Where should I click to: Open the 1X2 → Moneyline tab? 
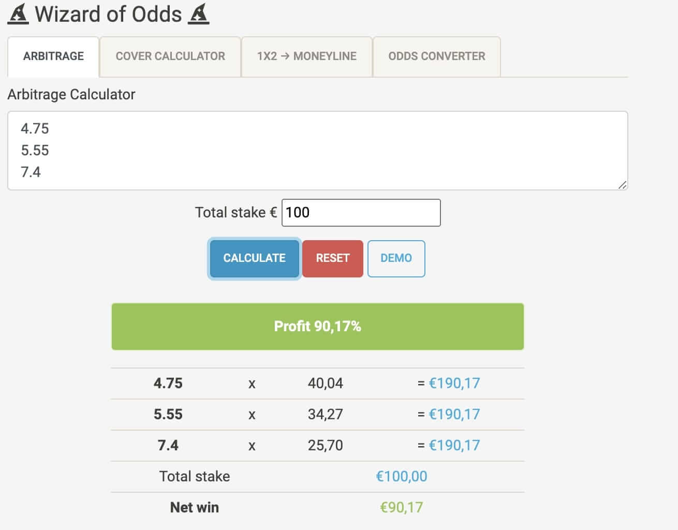(307, 56)
